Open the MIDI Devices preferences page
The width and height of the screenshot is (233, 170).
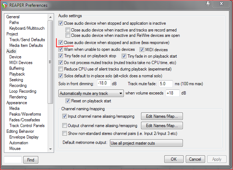click(21, 63)
